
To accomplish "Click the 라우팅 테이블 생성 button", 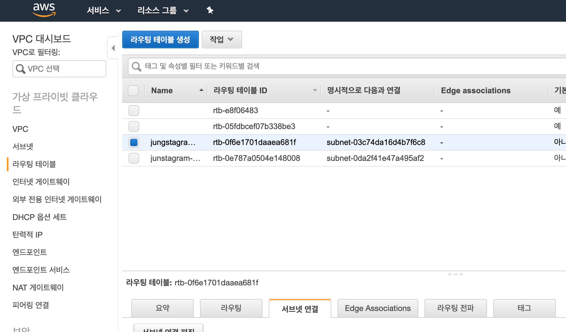I will (x=160, y=40).
